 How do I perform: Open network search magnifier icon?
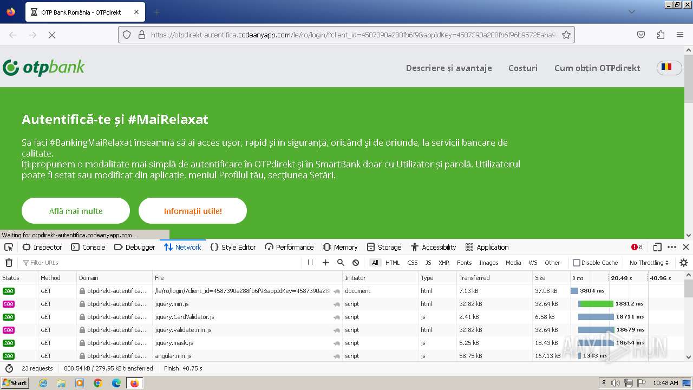341,263
